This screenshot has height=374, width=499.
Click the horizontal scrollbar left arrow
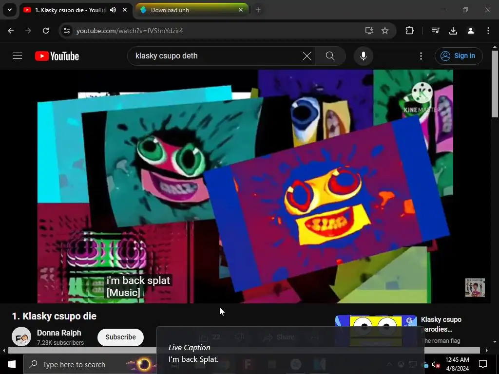tap(4, 351)
